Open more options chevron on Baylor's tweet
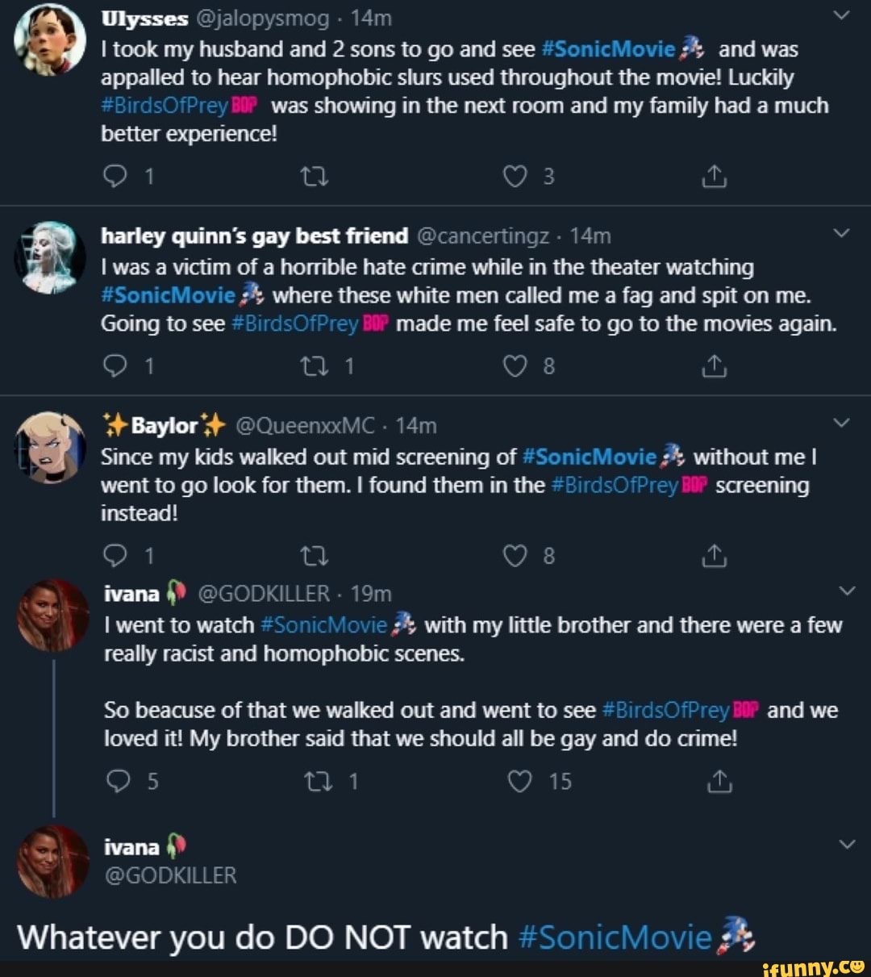This screenshot has height=977, width=871. coord(840,423)
